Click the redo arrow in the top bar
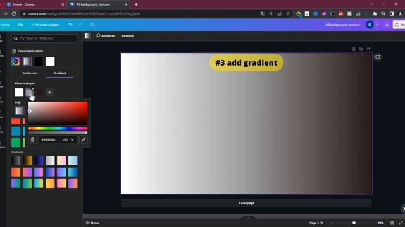405x227 pixels. point(80,25)
